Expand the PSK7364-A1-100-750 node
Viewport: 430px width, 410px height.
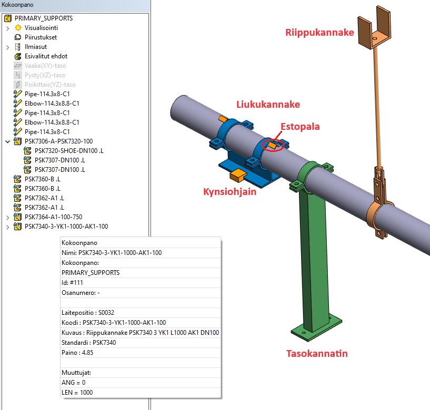click(x=7, y=217)
